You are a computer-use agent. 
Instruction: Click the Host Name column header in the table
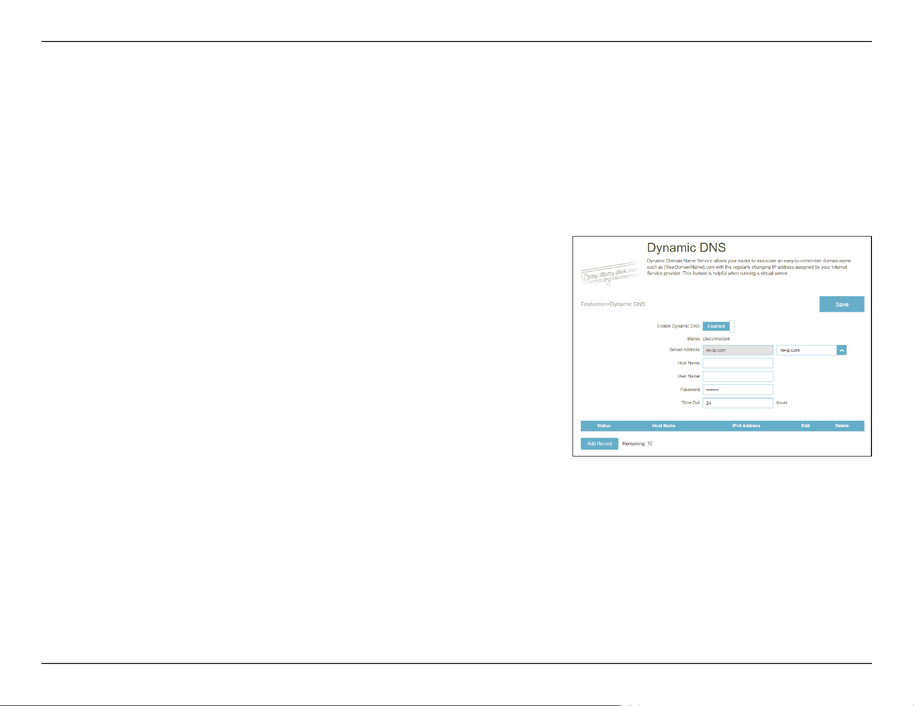pyautogui.click(x=663, y=426)
